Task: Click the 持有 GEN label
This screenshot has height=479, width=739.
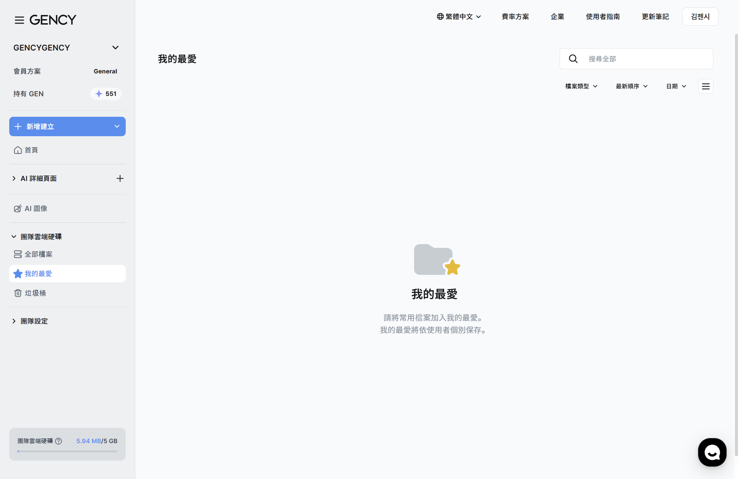Action: point(28,94)
